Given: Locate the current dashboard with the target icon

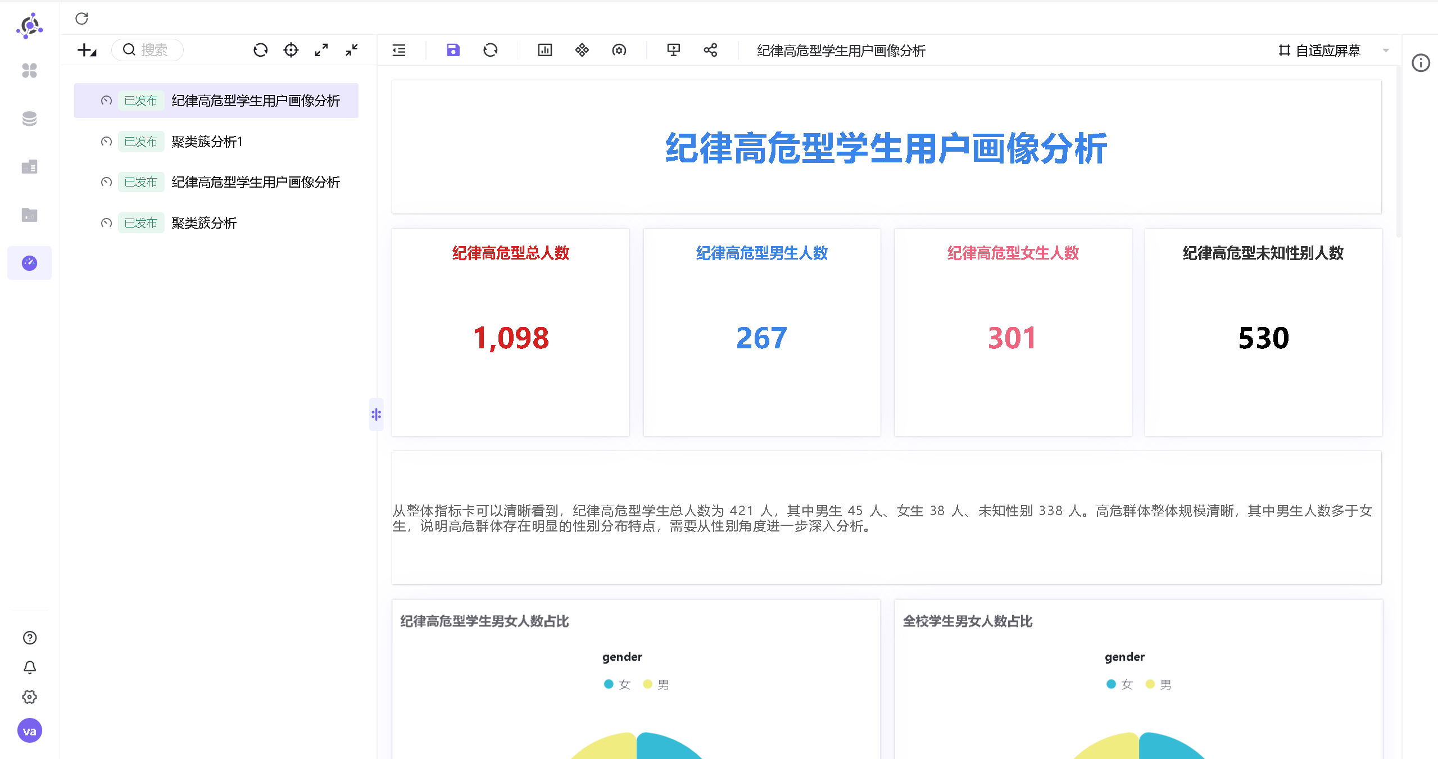Looking at the screenshot, I should pos(291,50).
